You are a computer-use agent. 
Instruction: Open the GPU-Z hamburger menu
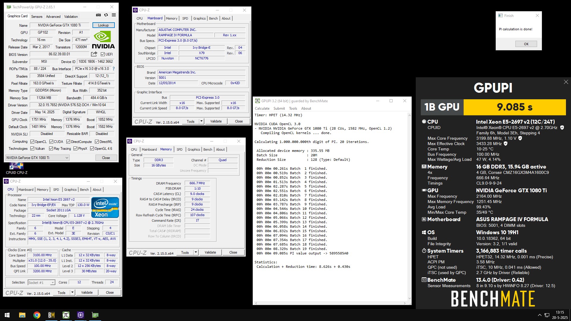pos(114,15)
